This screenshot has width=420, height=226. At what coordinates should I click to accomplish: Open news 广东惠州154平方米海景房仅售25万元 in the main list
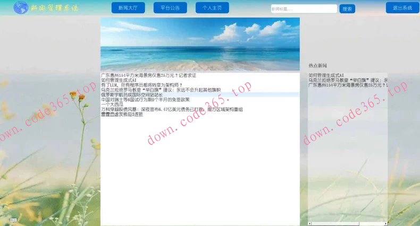click(x=148, y=76)
